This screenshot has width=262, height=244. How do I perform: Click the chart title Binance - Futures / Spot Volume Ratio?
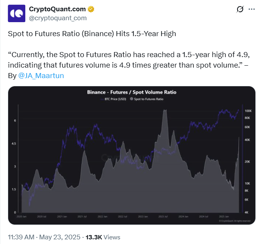tap(132, 92)
